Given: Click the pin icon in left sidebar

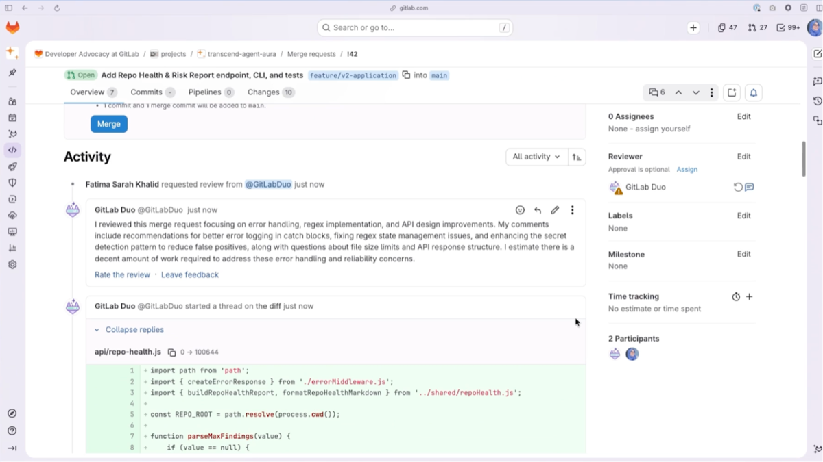Looking at the screenshot, I should (x=12, y=72).
